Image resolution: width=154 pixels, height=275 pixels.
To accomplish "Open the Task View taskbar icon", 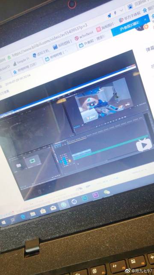I will coord(13,220).
